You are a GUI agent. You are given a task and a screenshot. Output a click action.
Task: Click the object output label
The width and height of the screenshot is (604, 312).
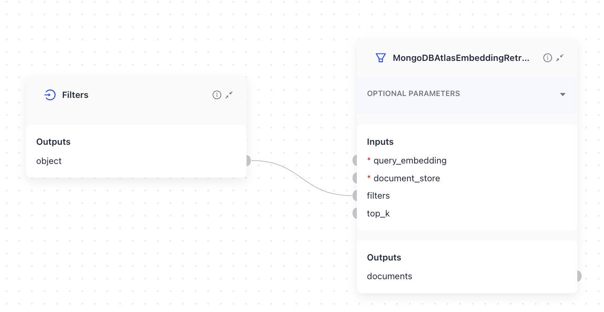(49, 161)
